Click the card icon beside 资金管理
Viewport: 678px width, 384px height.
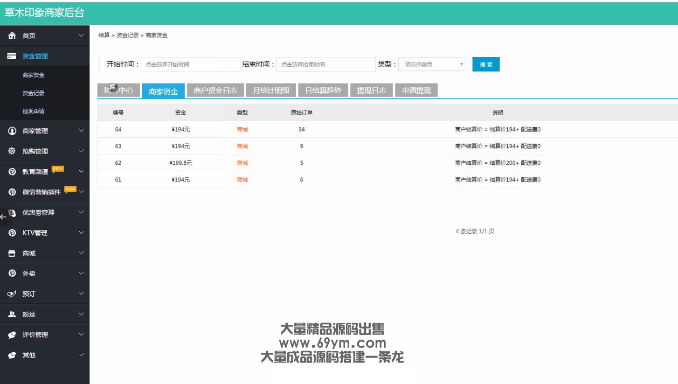tap(12, 56)
